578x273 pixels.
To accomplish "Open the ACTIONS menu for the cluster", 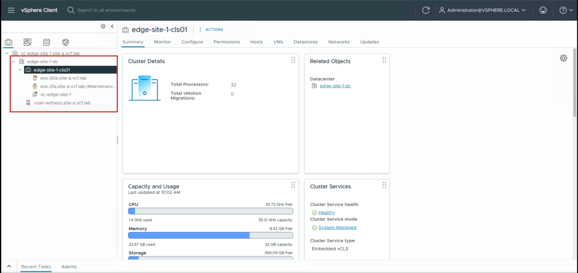I will click(x=211, y=30).
